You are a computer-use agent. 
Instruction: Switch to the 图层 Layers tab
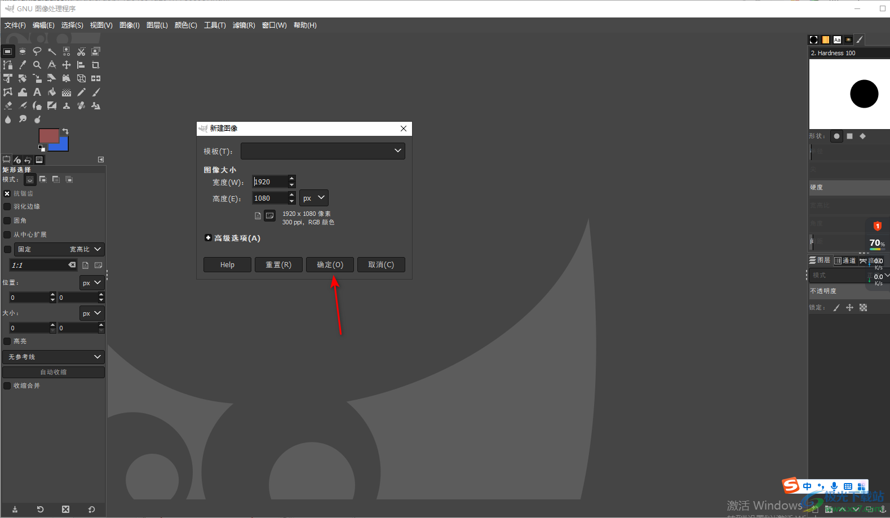[820, 260]
